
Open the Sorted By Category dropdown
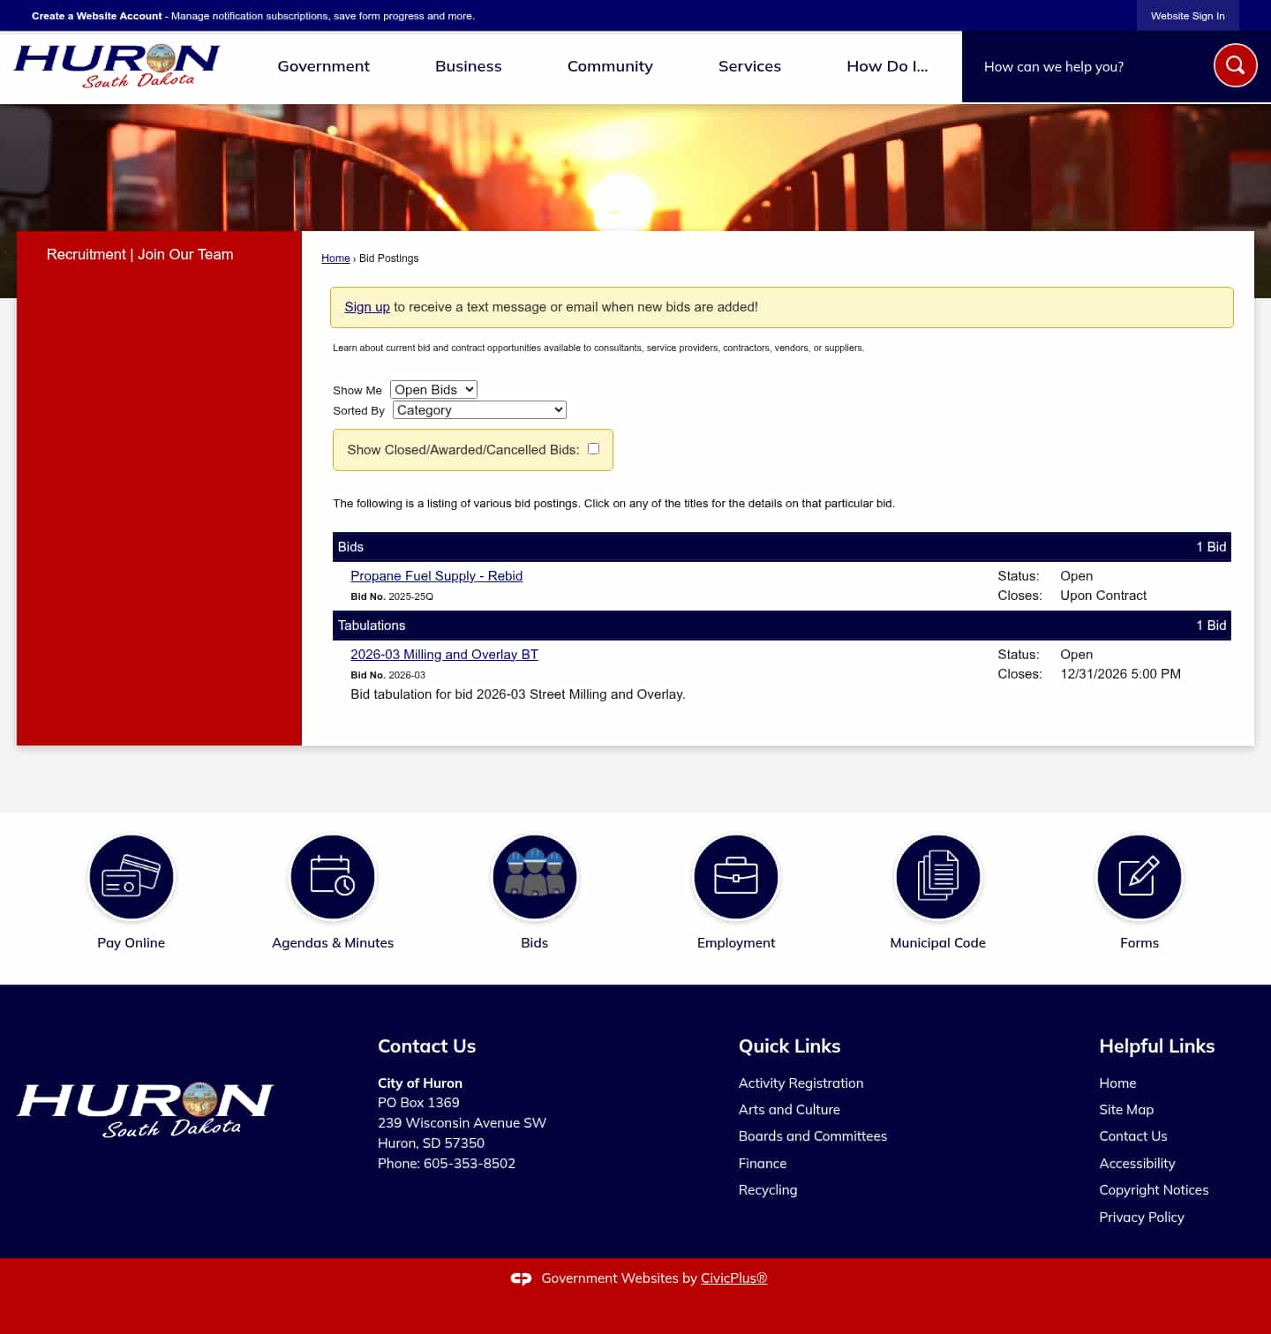click(478, 409)
